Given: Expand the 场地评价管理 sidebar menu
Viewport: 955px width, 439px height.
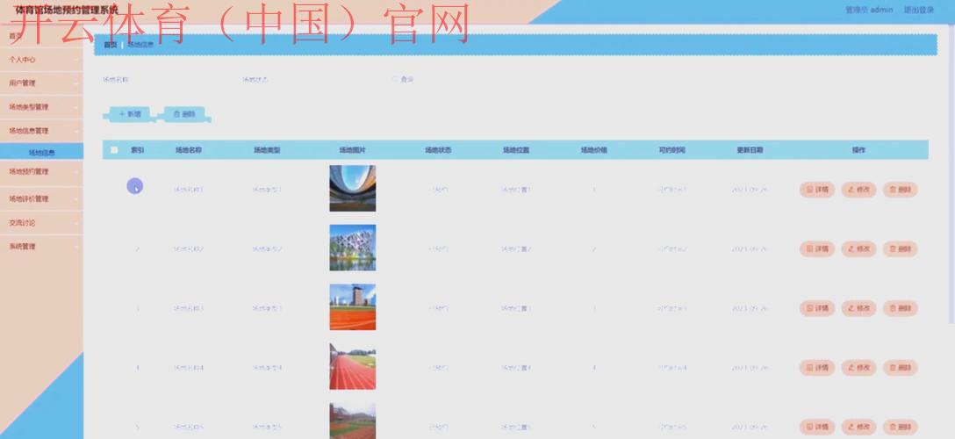Looking at the screenshot, I should coord(41,198).
